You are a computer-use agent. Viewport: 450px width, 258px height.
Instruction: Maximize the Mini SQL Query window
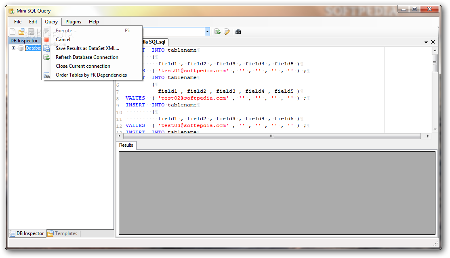click(414, 9)
